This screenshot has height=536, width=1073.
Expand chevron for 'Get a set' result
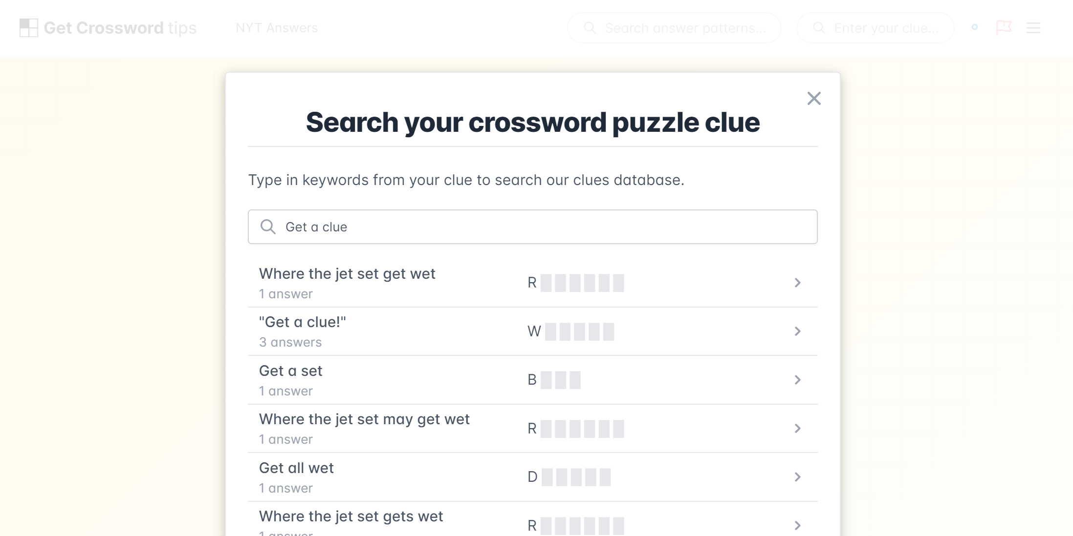coord(797,380)
